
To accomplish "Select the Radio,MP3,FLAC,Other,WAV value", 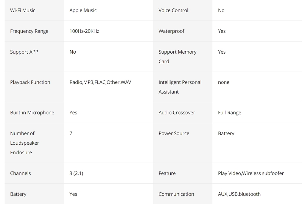I will point(100,82).
